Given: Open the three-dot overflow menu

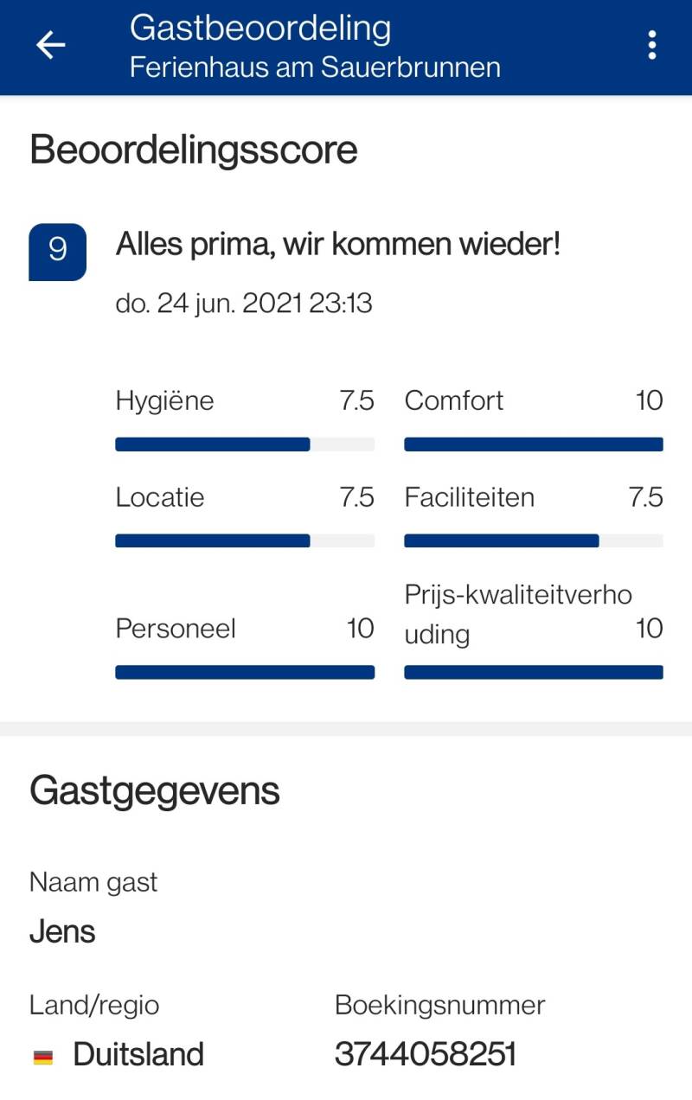Looking at the screenshot, I should point(651,45).
